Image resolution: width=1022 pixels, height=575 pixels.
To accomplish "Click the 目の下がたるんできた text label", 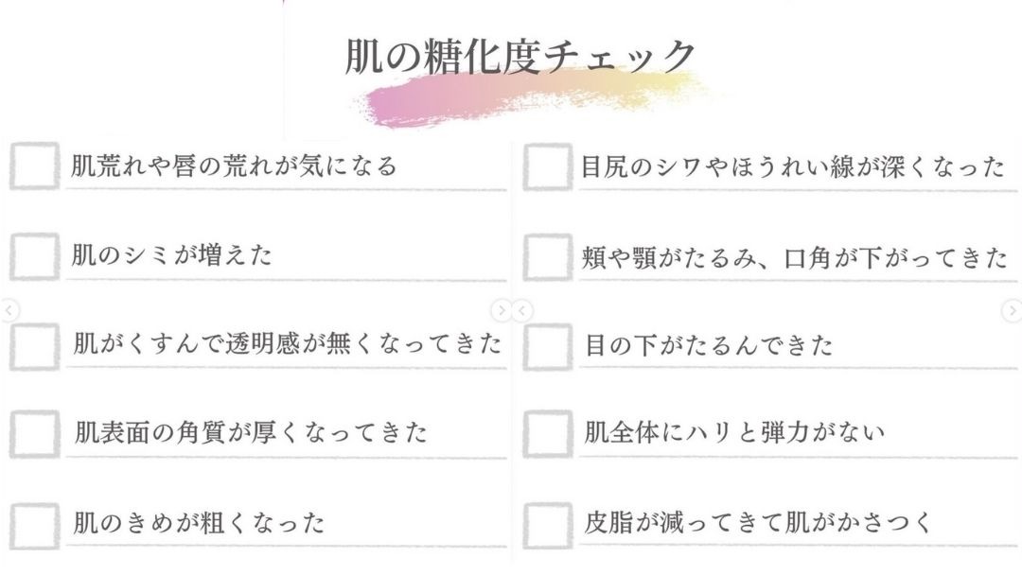I will pyautogui.click(x=709, y=344).
